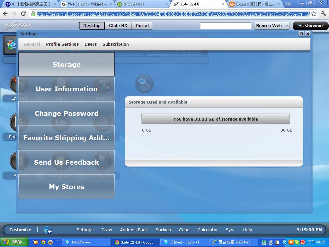Open Address Book from the dock

point(134,230)
